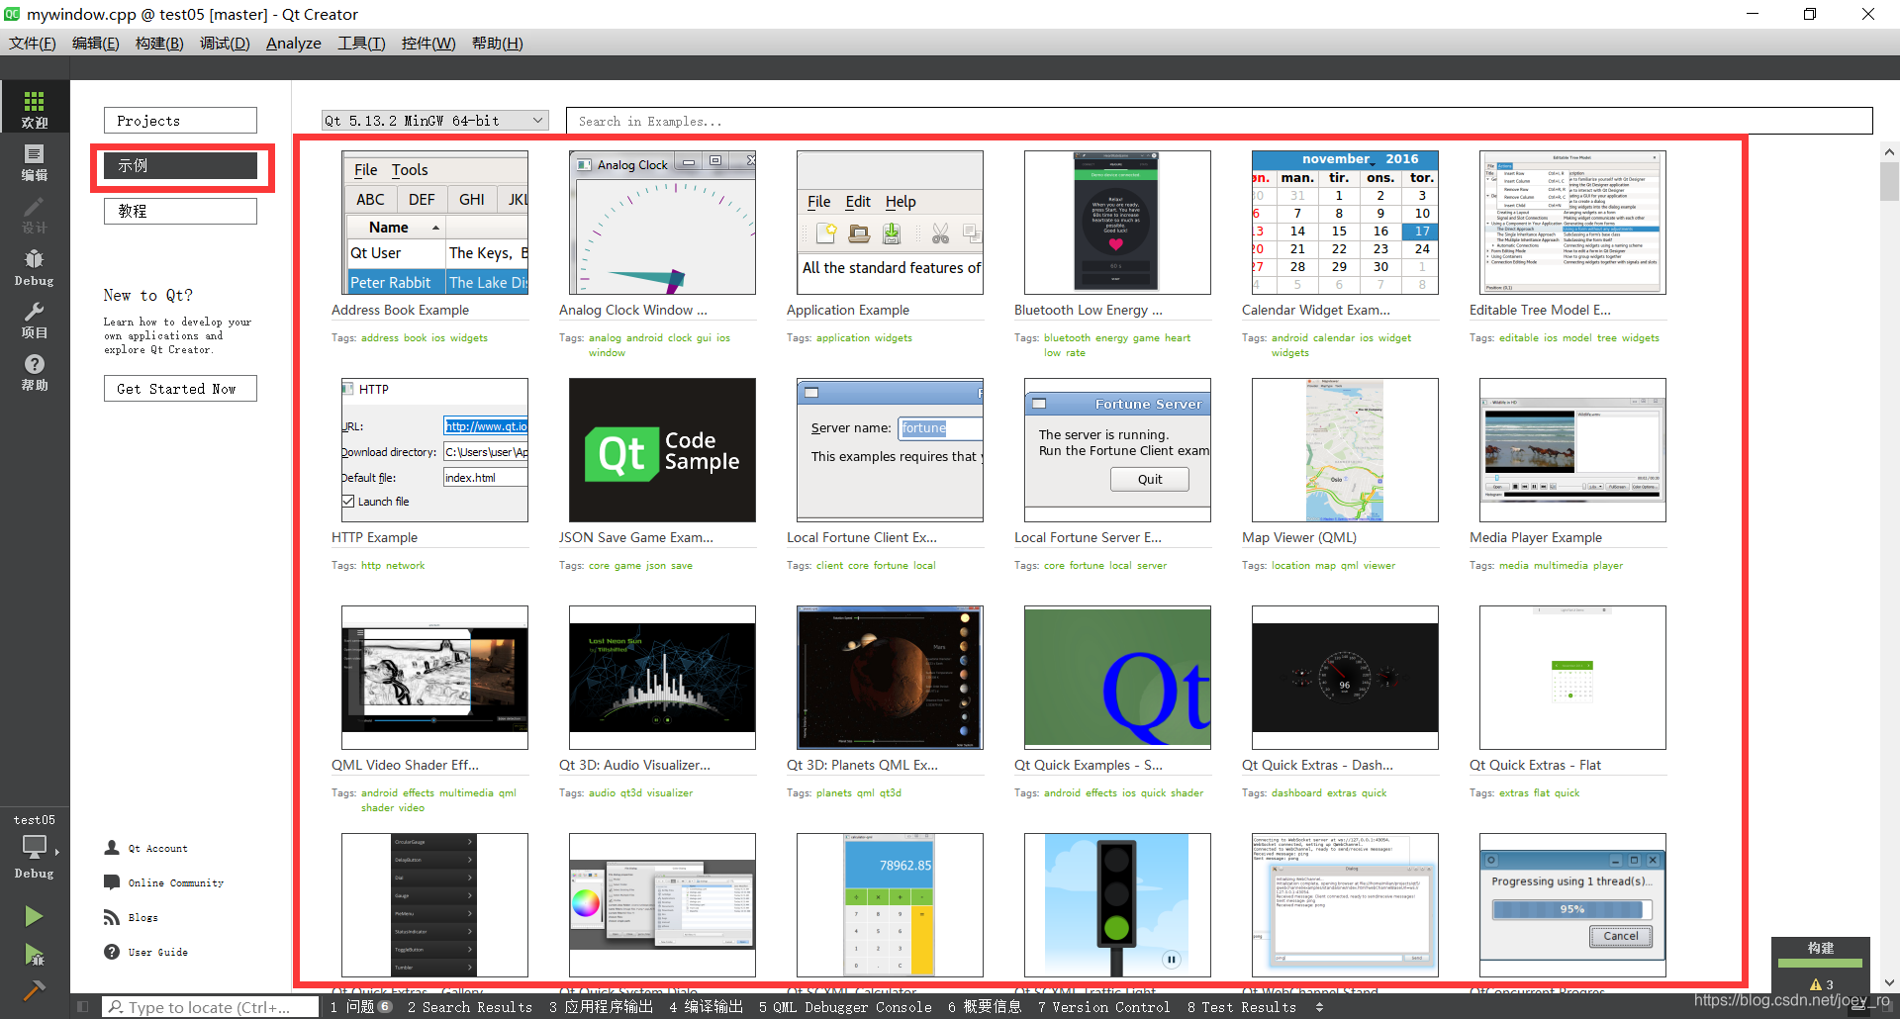The height and width of the screenshot is (1019, 1900).
Task: Select the 示例 examples button
Action: coord(180,165)
